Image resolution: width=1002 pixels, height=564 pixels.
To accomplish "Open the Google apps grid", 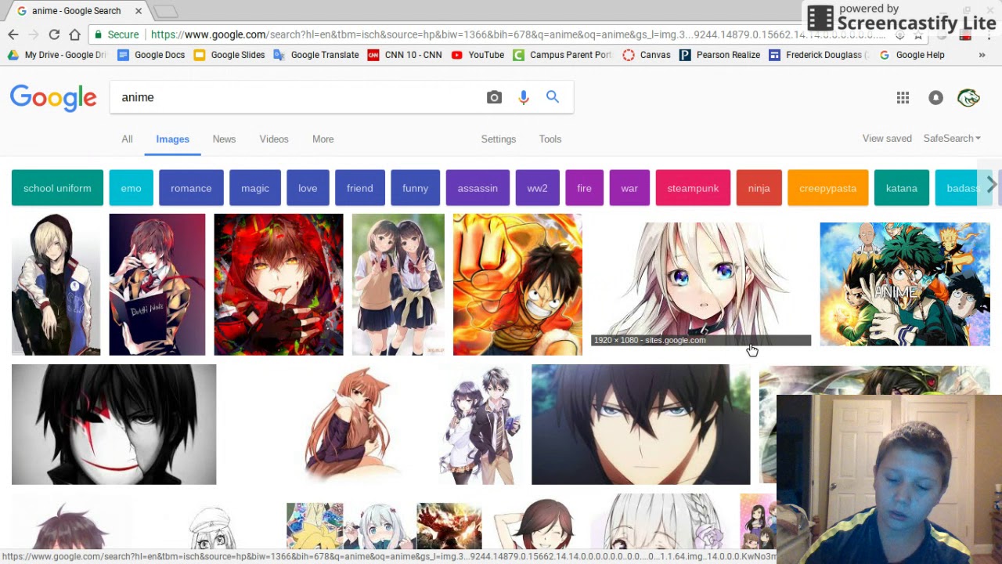I will coord(903,97).
